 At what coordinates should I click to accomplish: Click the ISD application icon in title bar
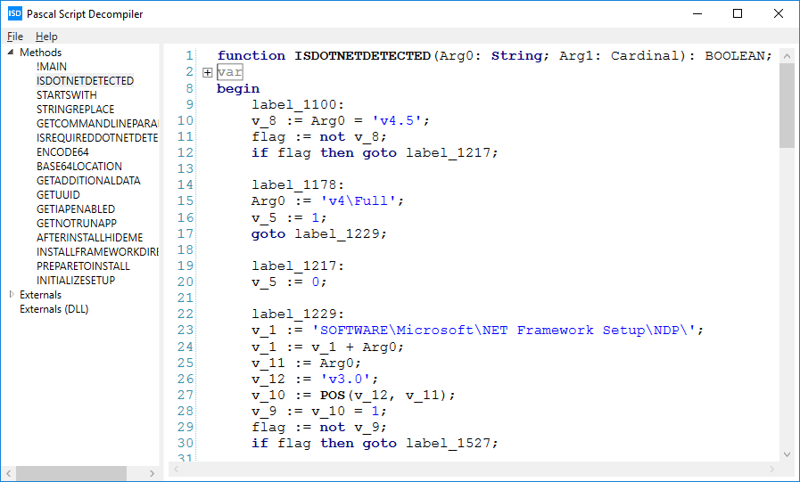coord(15,13)
